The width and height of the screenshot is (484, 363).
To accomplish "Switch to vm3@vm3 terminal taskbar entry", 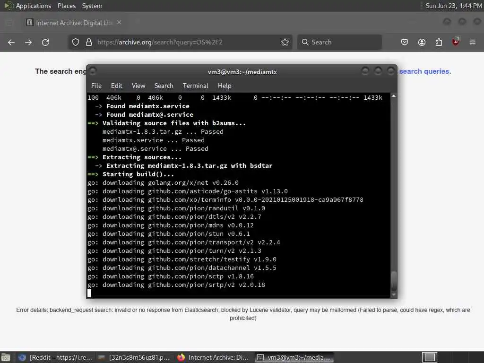I will point(294,357).
